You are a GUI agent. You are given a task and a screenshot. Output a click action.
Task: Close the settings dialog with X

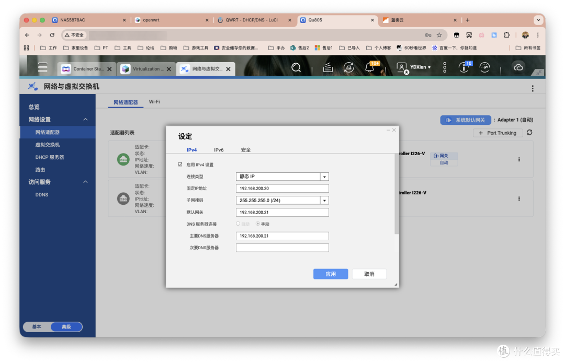(394, 130)
